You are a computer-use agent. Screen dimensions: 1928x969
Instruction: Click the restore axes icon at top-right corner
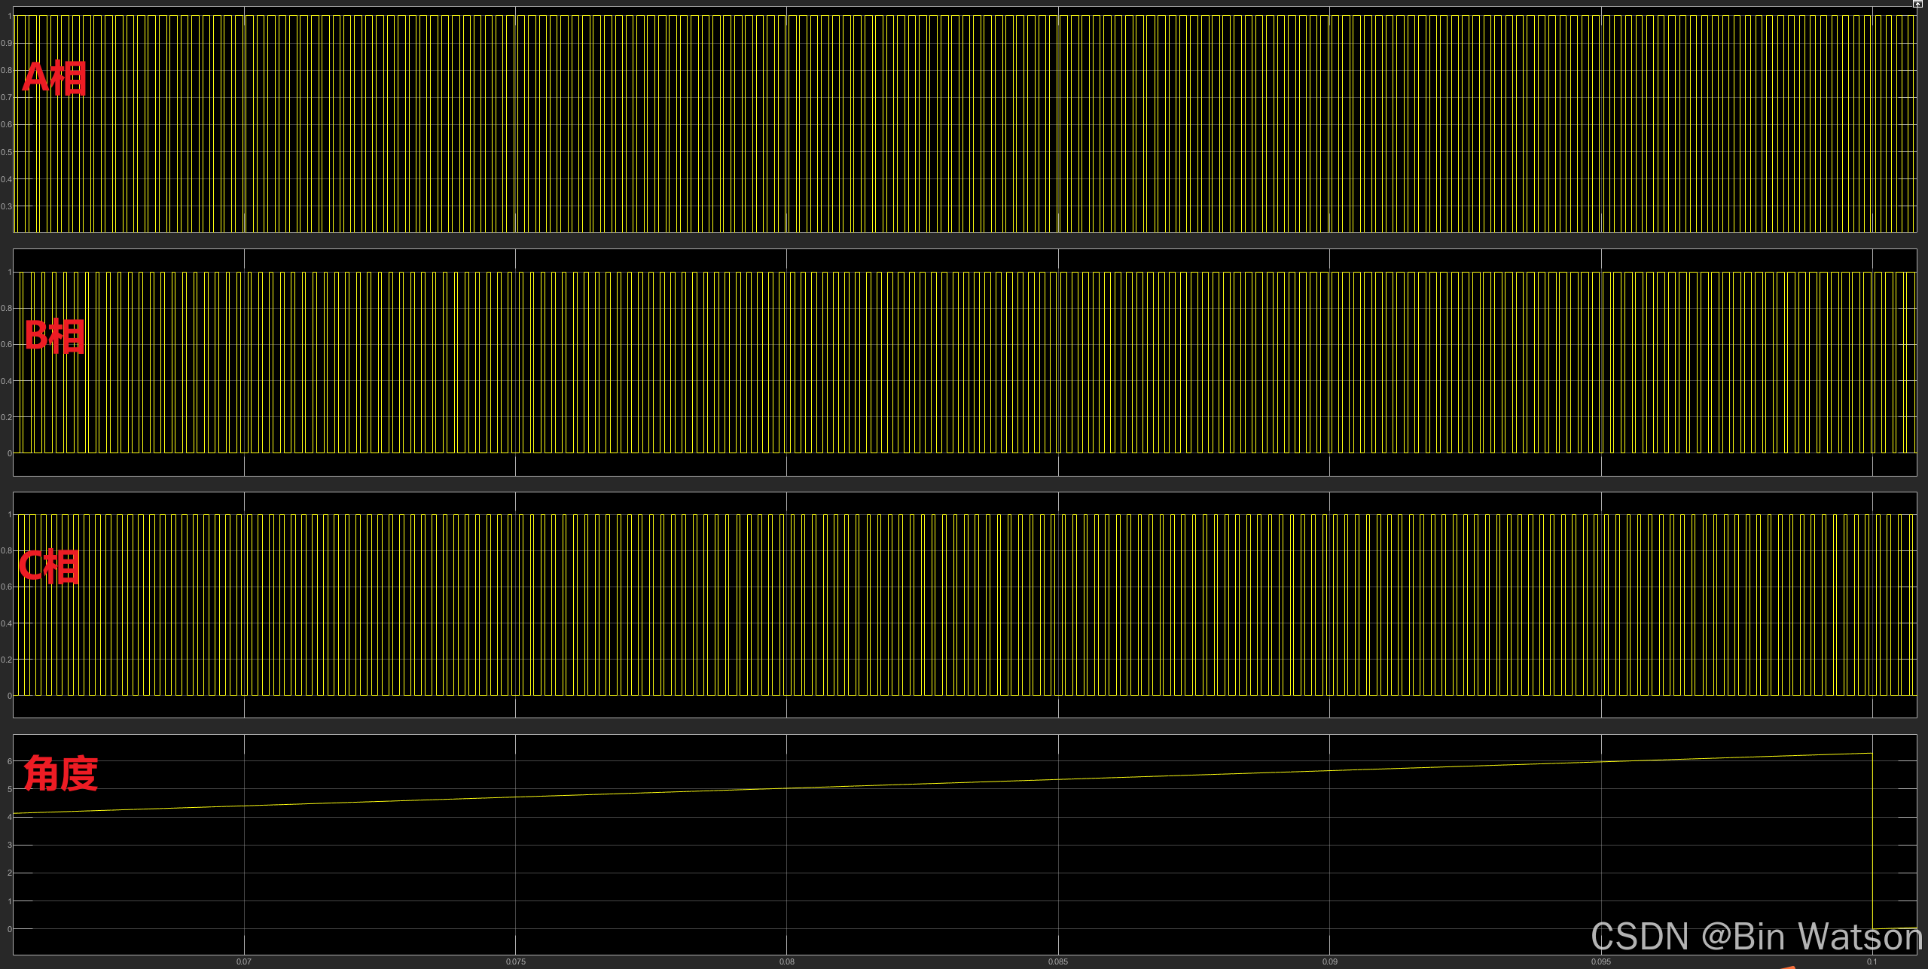(x=1917, y=4)
